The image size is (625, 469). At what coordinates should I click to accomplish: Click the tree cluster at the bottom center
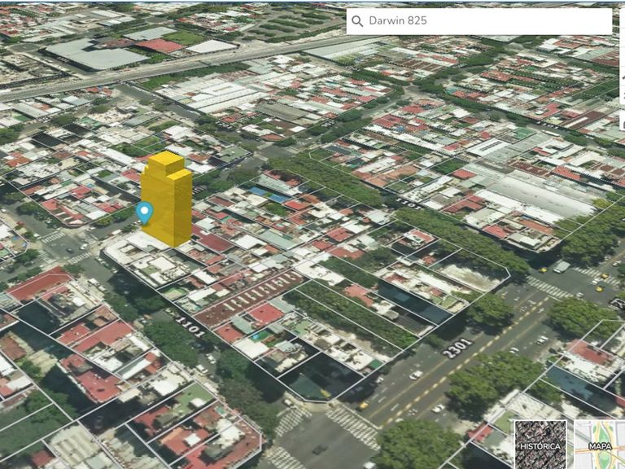[x=415, y=444]
